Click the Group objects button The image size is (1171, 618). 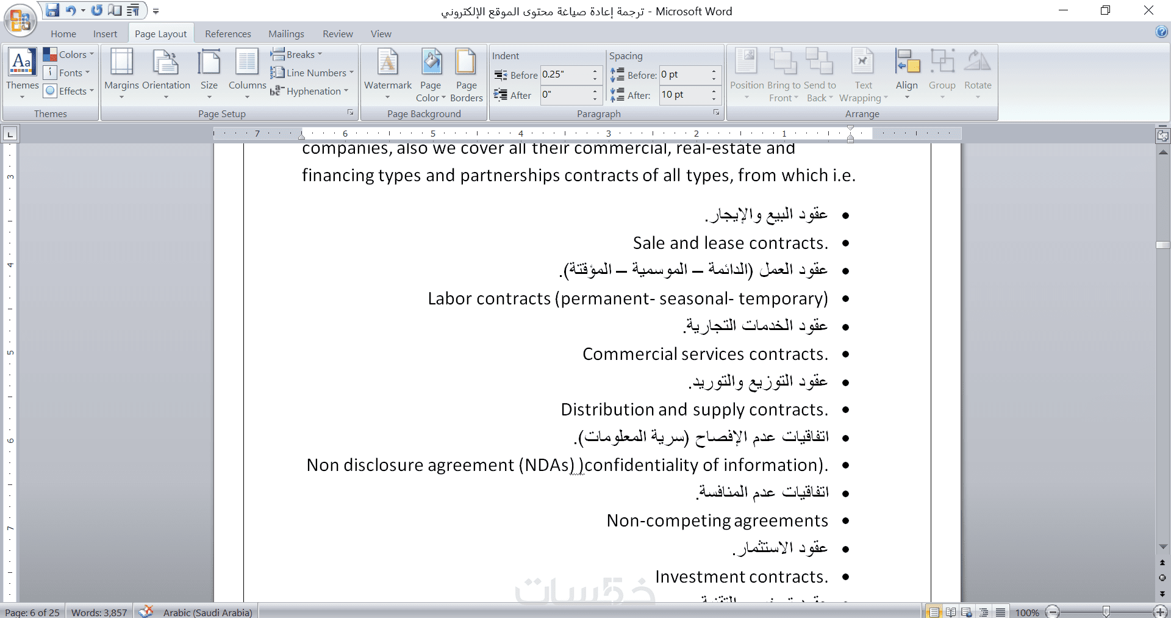tap(942, 74)
